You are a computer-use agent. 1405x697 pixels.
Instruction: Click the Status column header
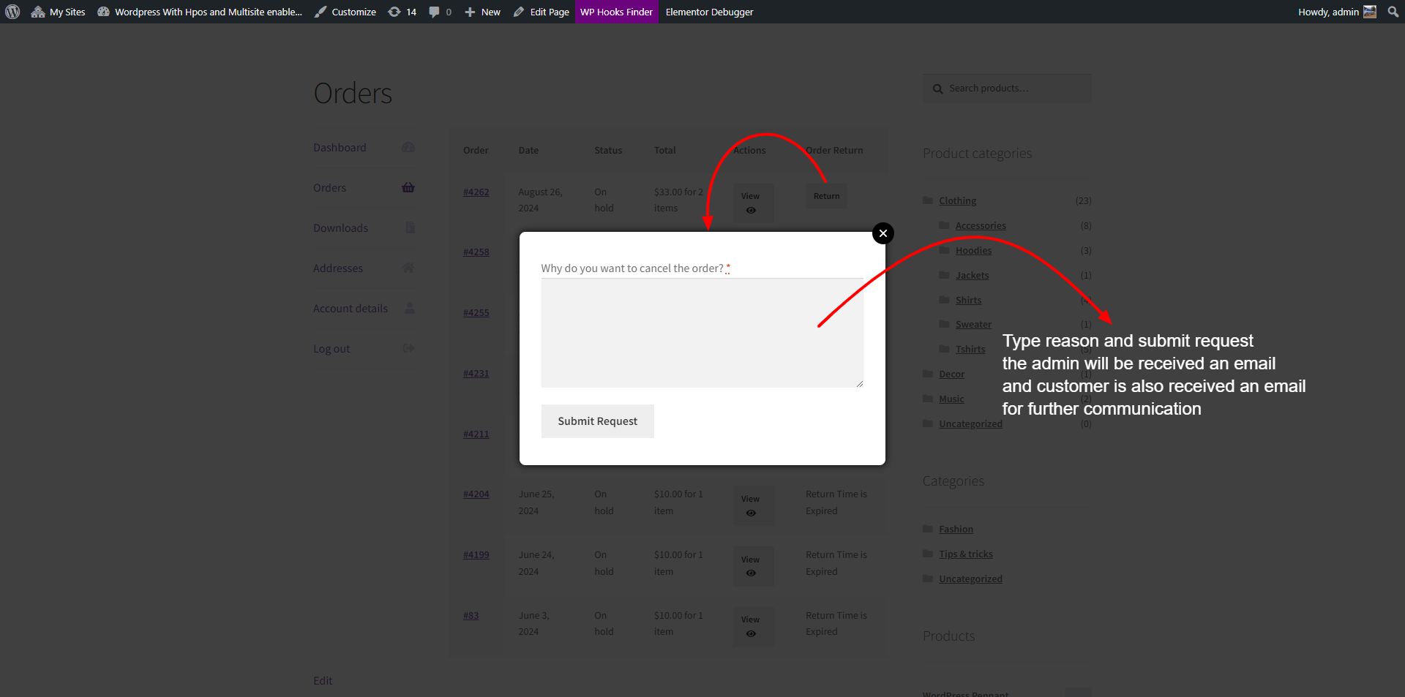[608, 151]
